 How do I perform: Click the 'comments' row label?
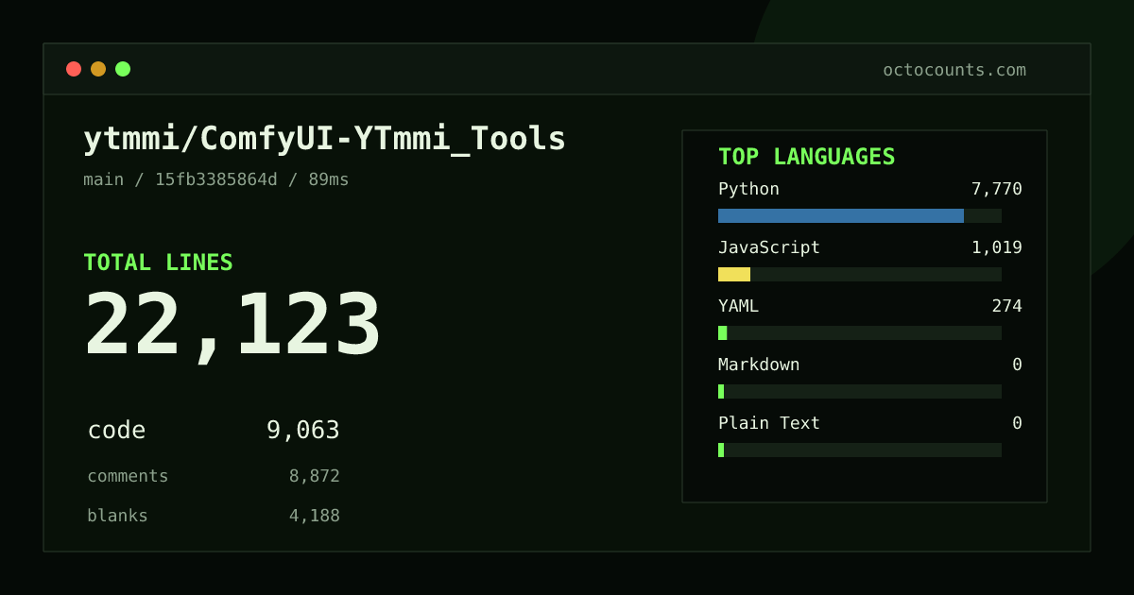128,476
